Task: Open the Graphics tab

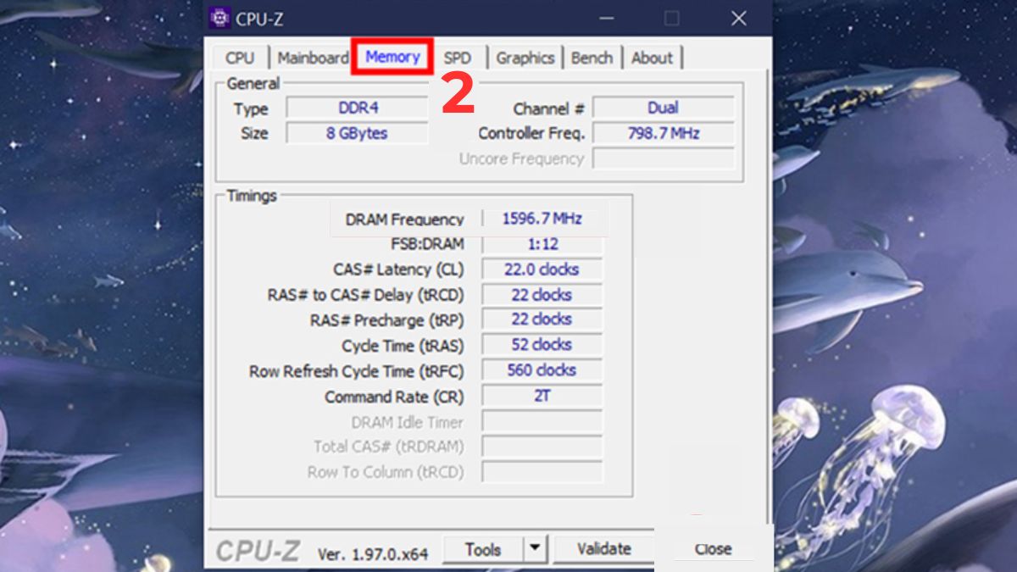Action: click(525, 58)
